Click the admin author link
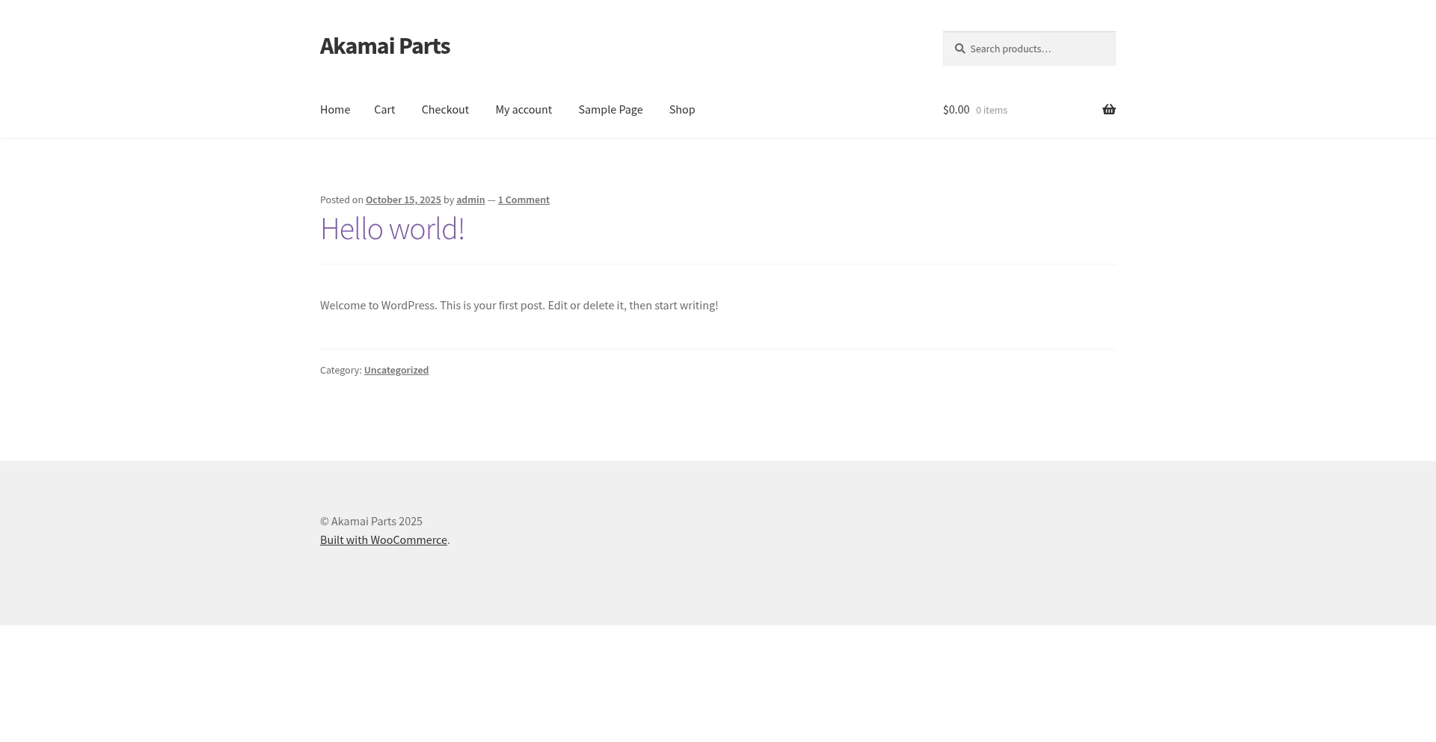 click(470, 200)
